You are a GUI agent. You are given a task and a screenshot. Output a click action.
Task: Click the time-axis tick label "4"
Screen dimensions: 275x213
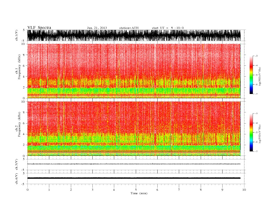pyautogui.click(x=114, y=190)
